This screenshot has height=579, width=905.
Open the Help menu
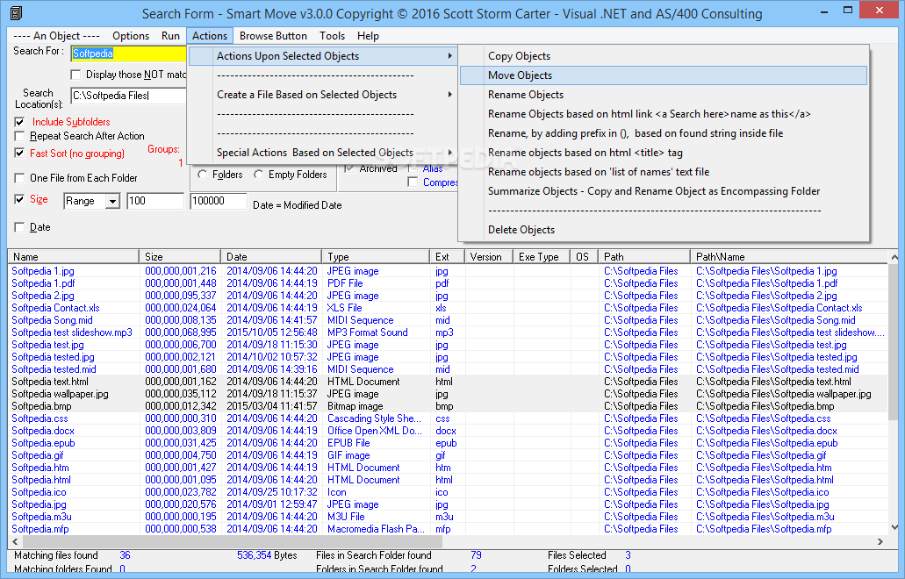[368, 36]
